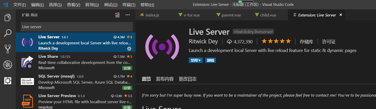Click SQL Server extension logo
The height and width of the screenshot is (109, 376).
click(x=27, y=81)
